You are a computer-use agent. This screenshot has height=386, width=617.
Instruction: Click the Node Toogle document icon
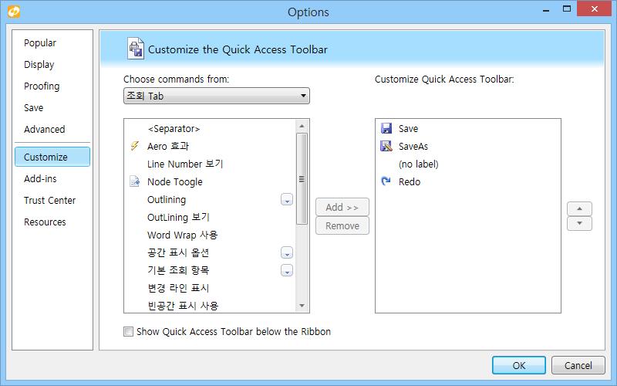point(134,181)
